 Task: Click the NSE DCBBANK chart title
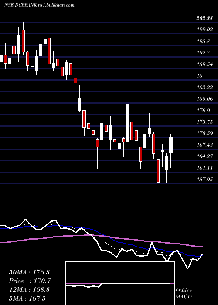(x=39, y=5)
